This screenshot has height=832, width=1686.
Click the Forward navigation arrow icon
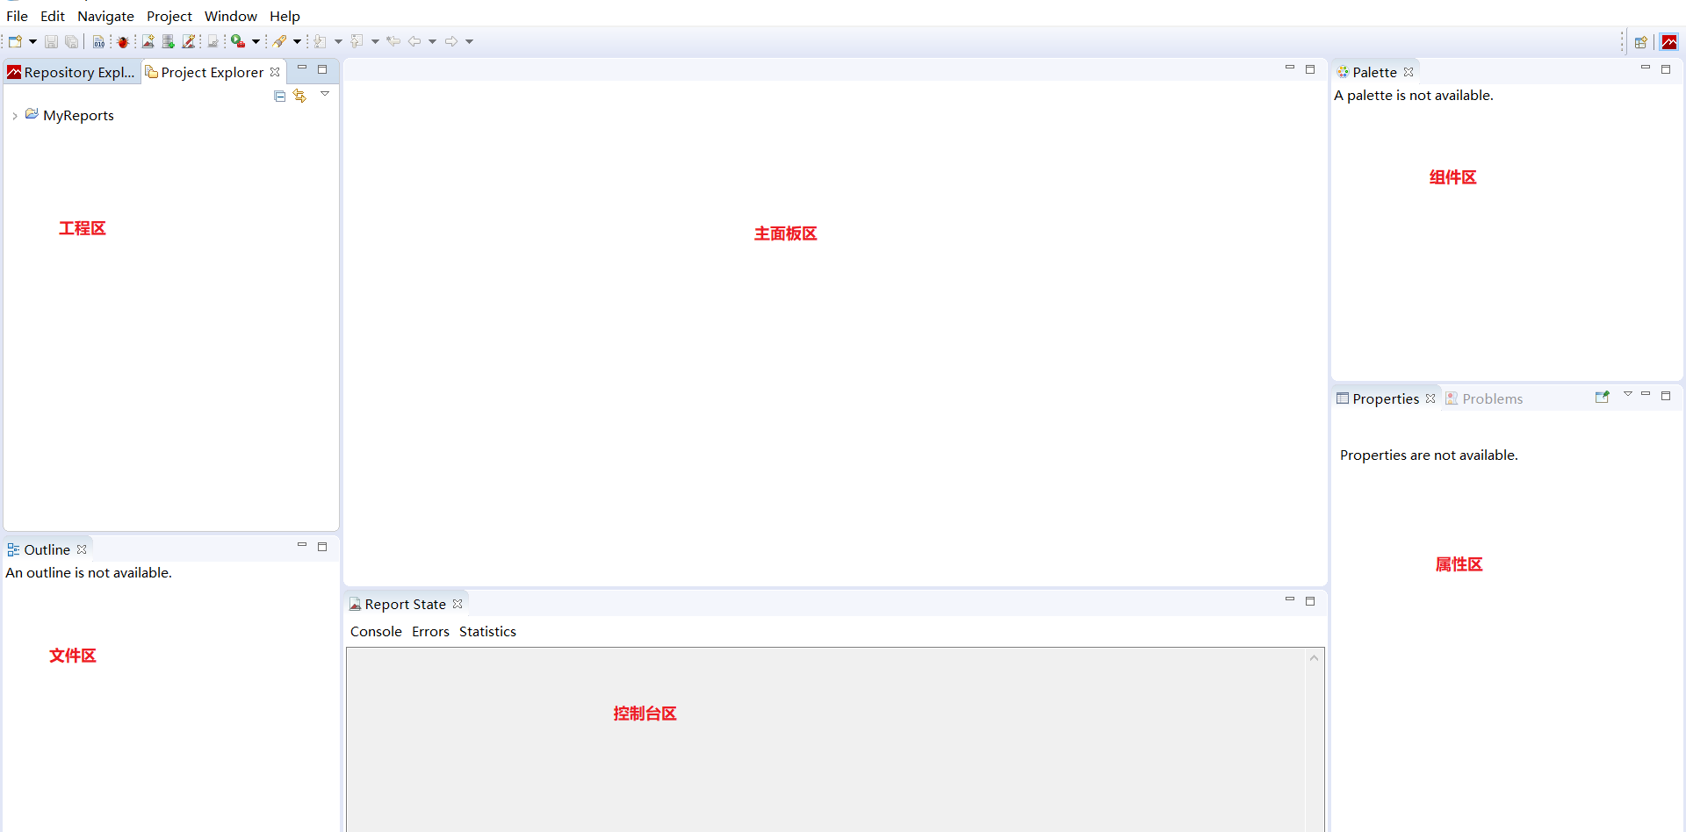pyautogui.click(x=451, y=41)
